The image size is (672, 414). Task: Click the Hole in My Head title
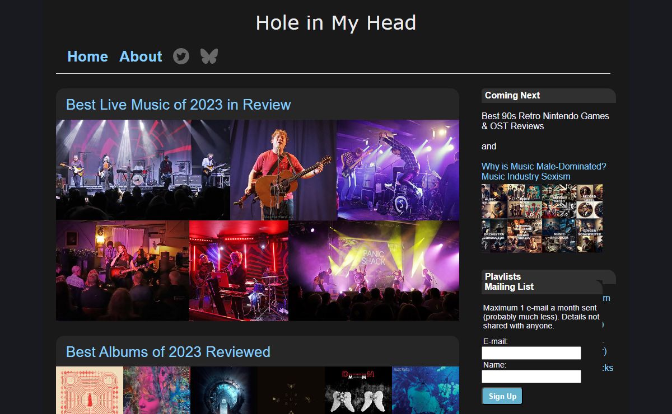(336, 23)
